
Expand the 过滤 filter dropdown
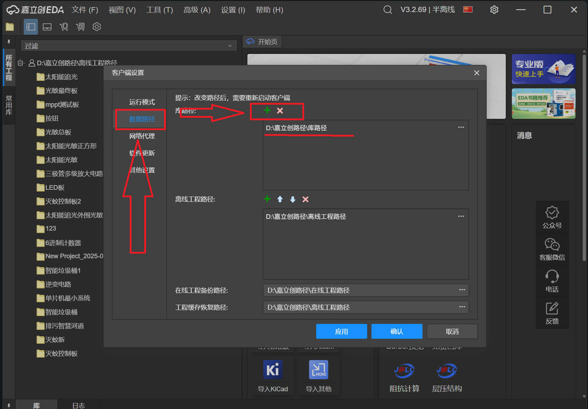tap(230, 46)
